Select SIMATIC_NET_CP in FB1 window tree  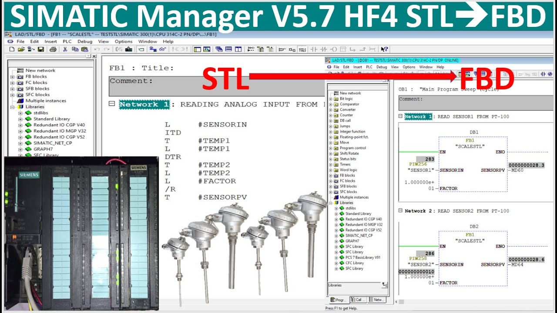tap(53, 143)
